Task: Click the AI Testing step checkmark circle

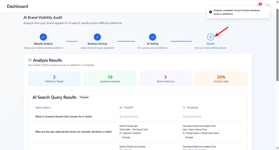Action: [x=153, y=37]
